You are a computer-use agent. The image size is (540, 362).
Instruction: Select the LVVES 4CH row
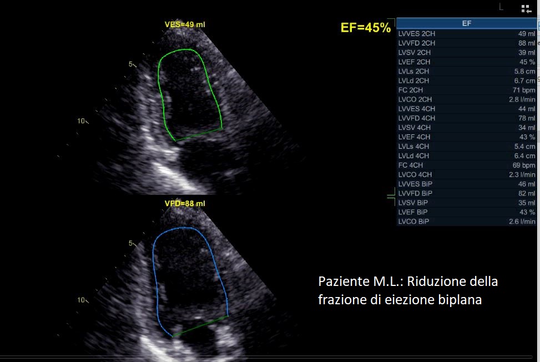pyautogui.click(x=466, y=109)
